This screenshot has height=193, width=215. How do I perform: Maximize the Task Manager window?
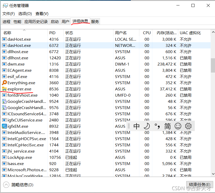point(193,5)
